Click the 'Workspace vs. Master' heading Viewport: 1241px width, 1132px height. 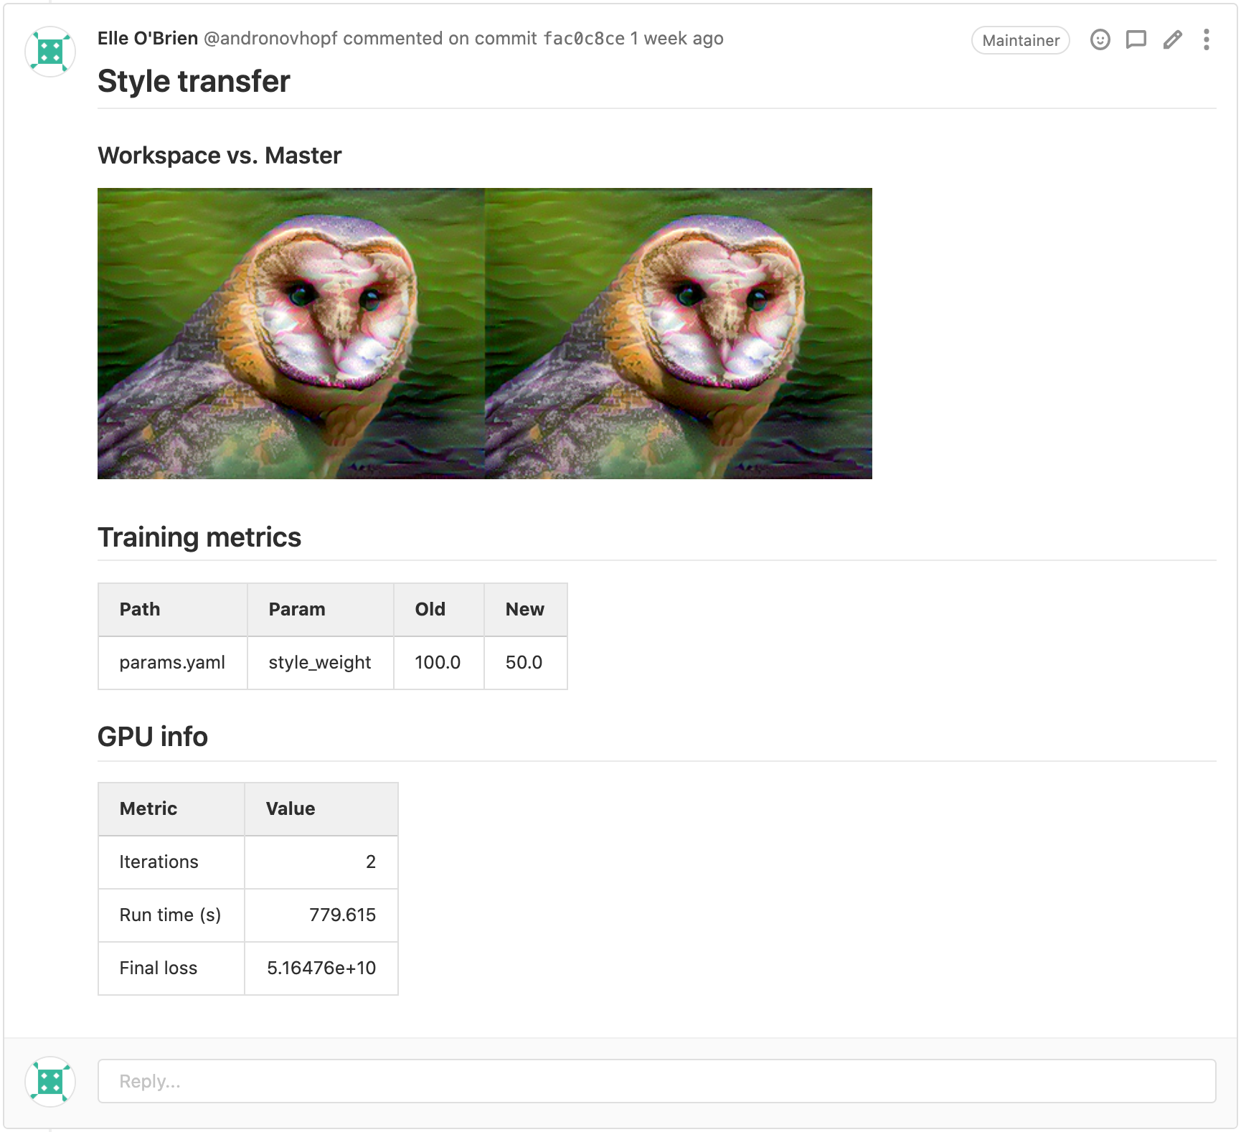click(x=220, y=155)
